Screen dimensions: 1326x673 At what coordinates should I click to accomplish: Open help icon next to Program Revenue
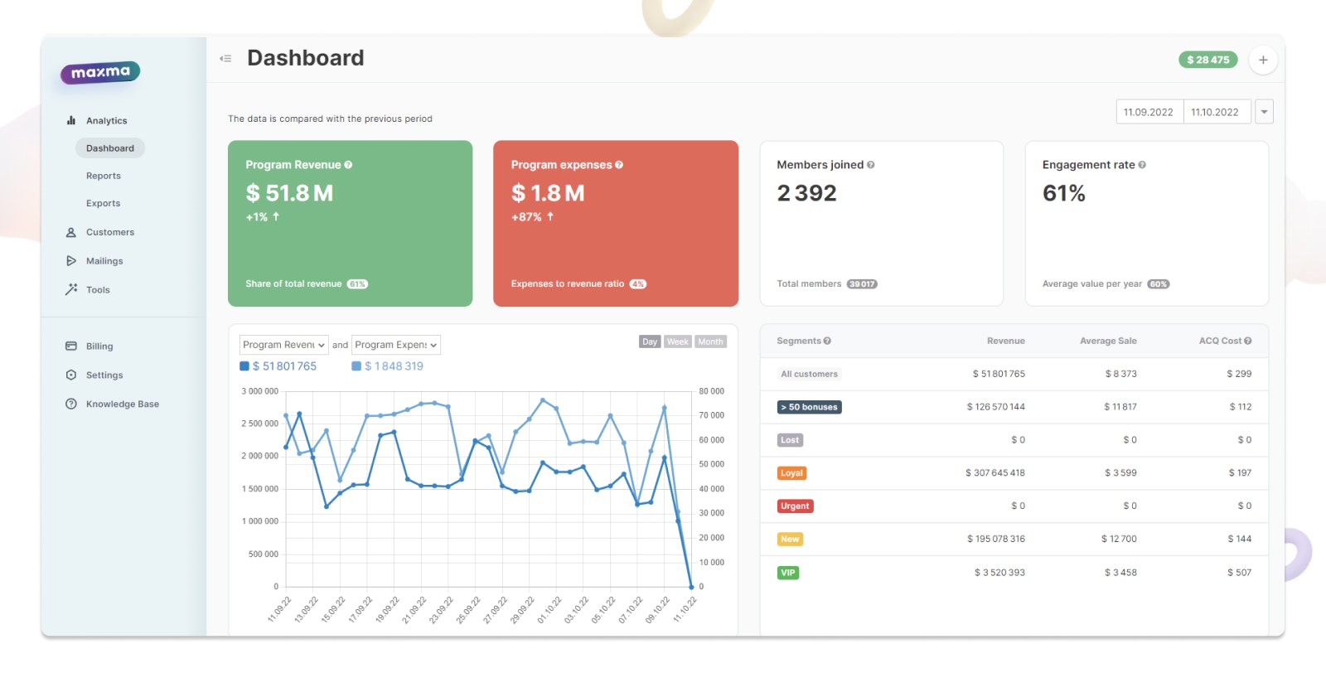coord(348,165)
